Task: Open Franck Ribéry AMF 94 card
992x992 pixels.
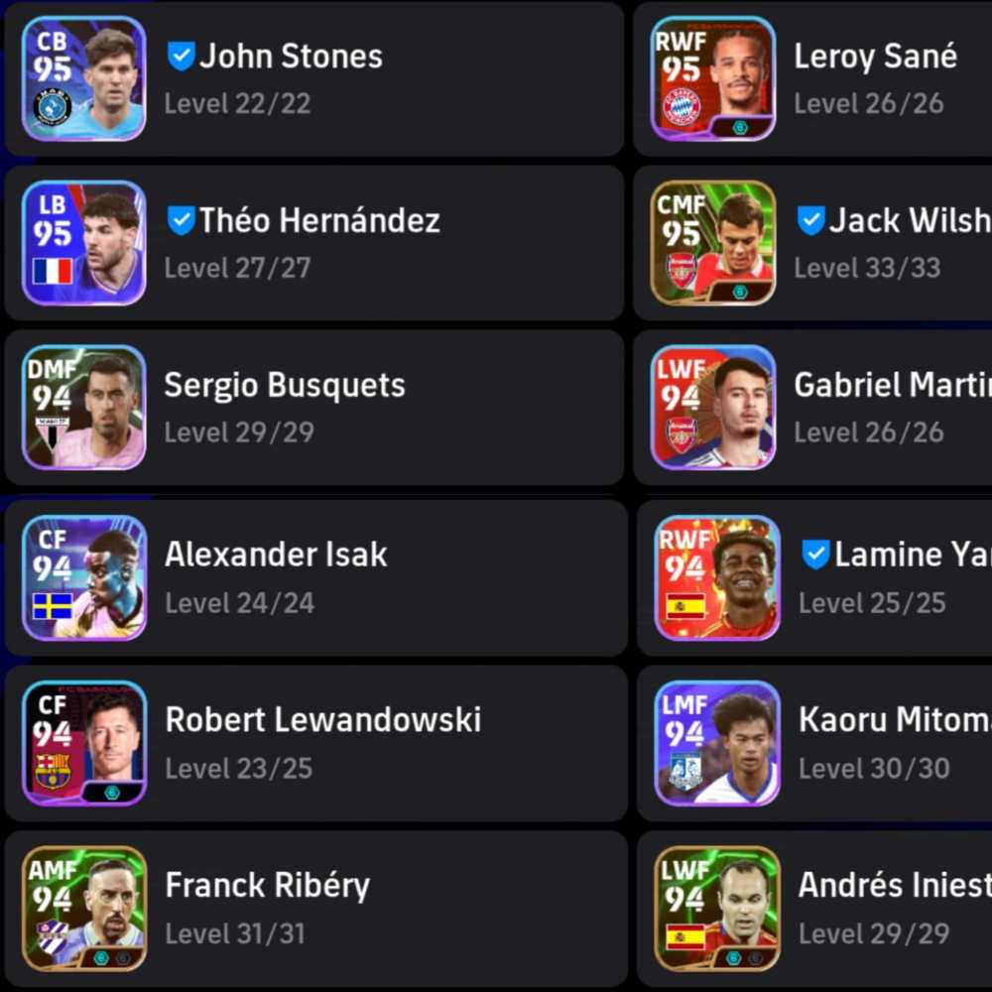Action: click(83, 908)
